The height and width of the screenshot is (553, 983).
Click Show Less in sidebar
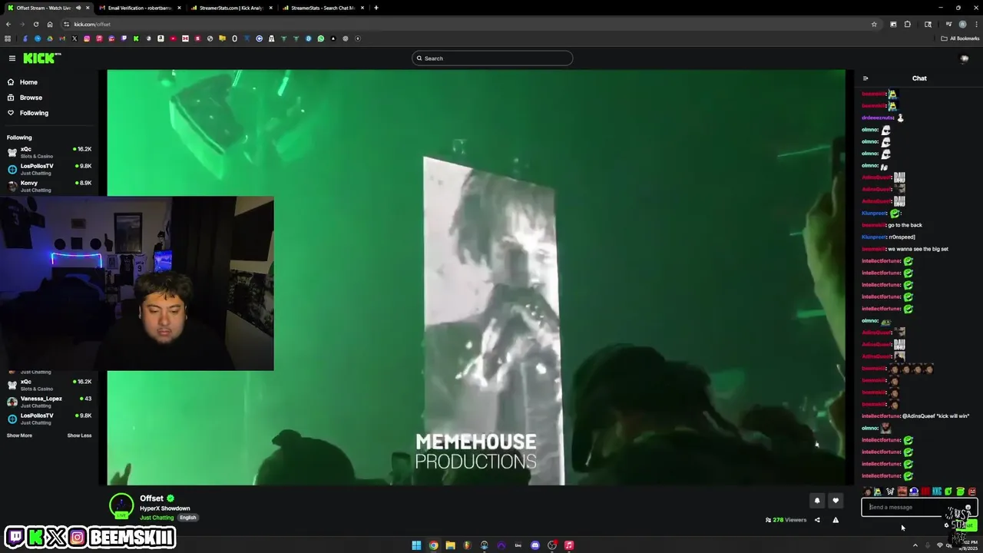79,435
